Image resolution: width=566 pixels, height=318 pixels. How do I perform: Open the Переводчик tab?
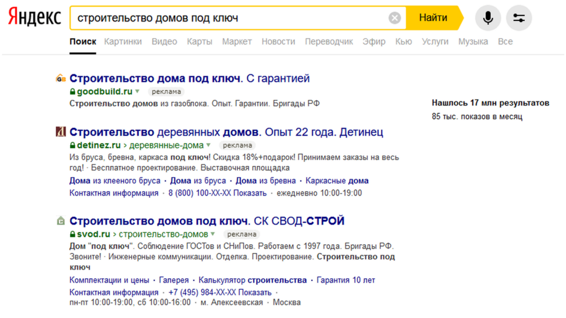point(329,42)
